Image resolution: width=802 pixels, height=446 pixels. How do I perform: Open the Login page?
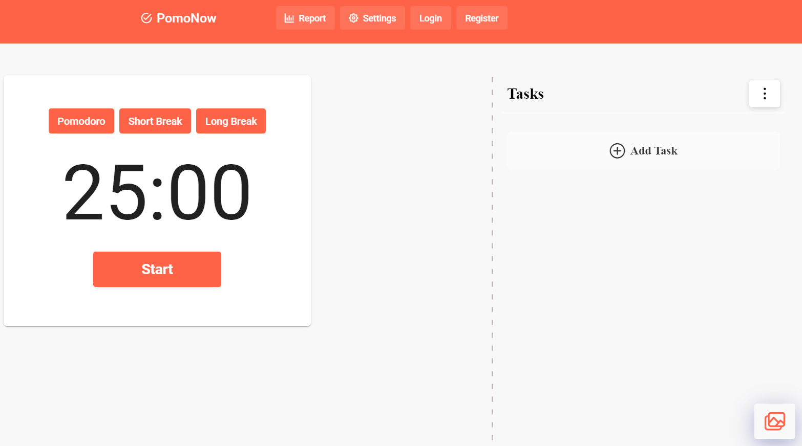tap(430, 18)
